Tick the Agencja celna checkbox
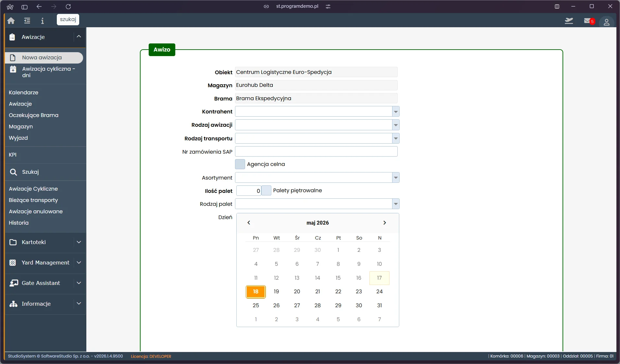 [x=240, y=164]
